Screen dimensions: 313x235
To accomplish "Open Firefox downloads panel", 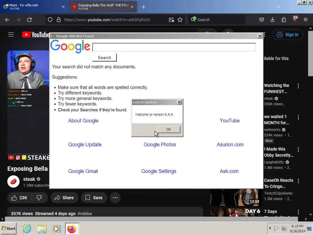I will point(272,20).
